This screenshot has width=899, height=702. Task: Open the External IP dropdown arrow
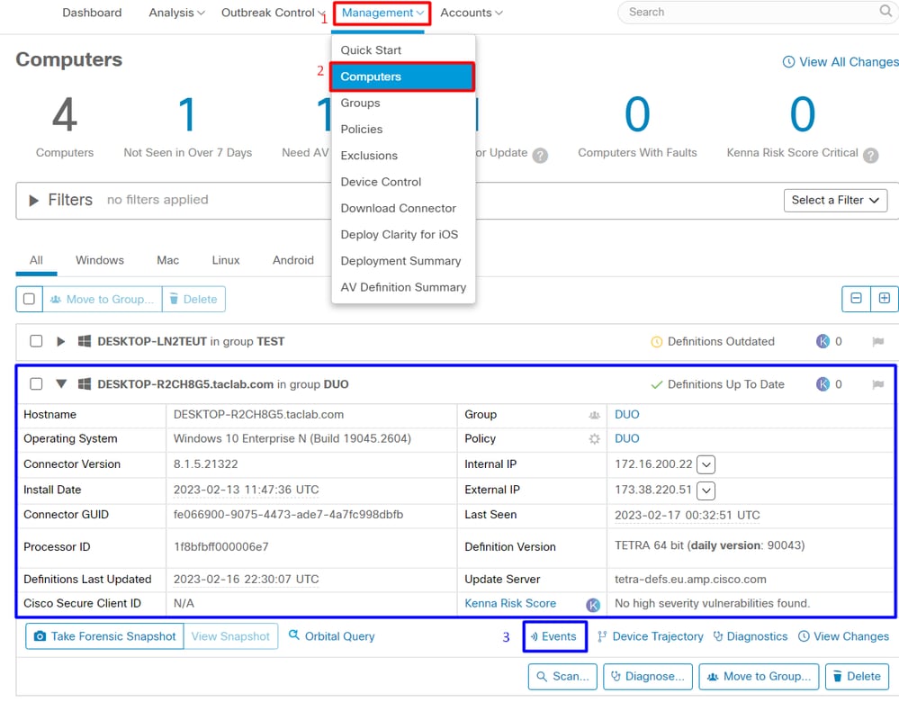[x=706, y=490]
